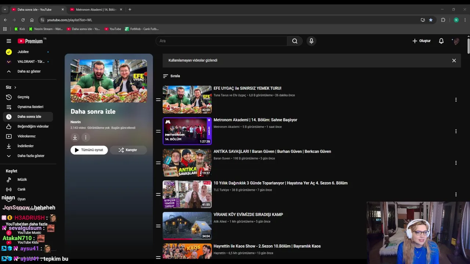Open Videolarınız in sidebar

click(28, 136)
